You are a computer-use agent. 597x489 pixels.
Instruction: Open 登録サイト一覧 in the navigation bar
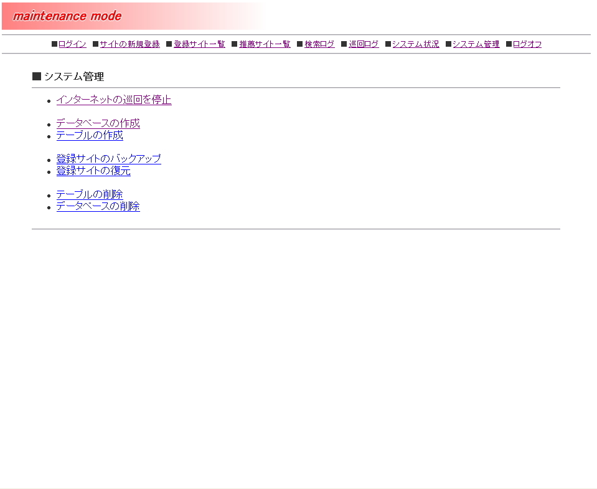pyautogui.click(x=199, y=44)
